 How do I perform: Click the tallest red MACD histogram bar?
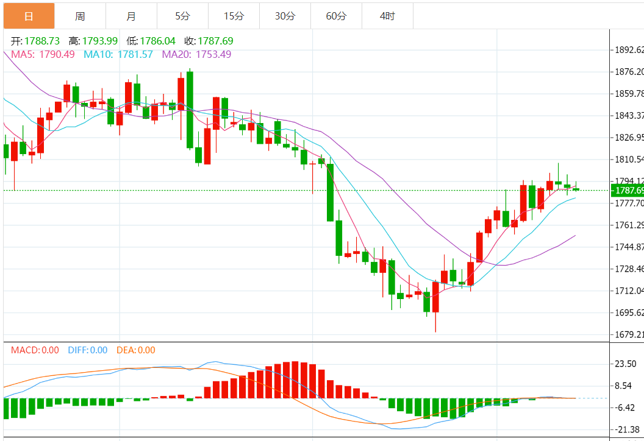click(x=295, y=380)
